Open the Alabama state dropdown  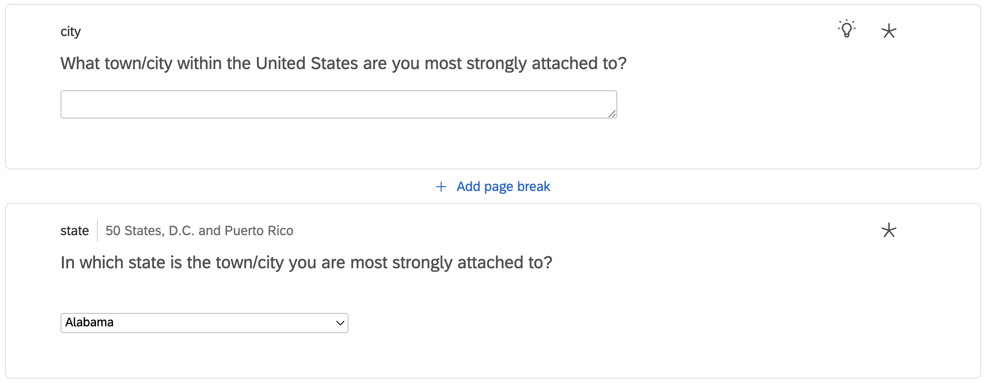point(204,323)
